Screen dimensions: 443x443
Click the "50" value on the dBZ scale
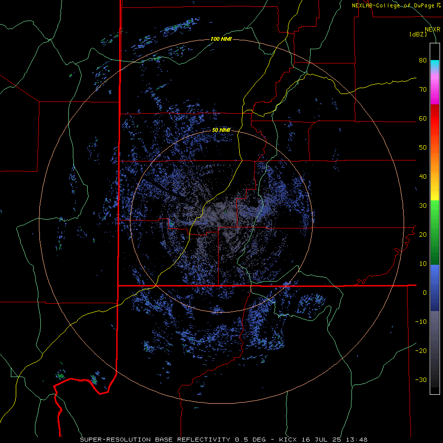(x=423, y=148)
